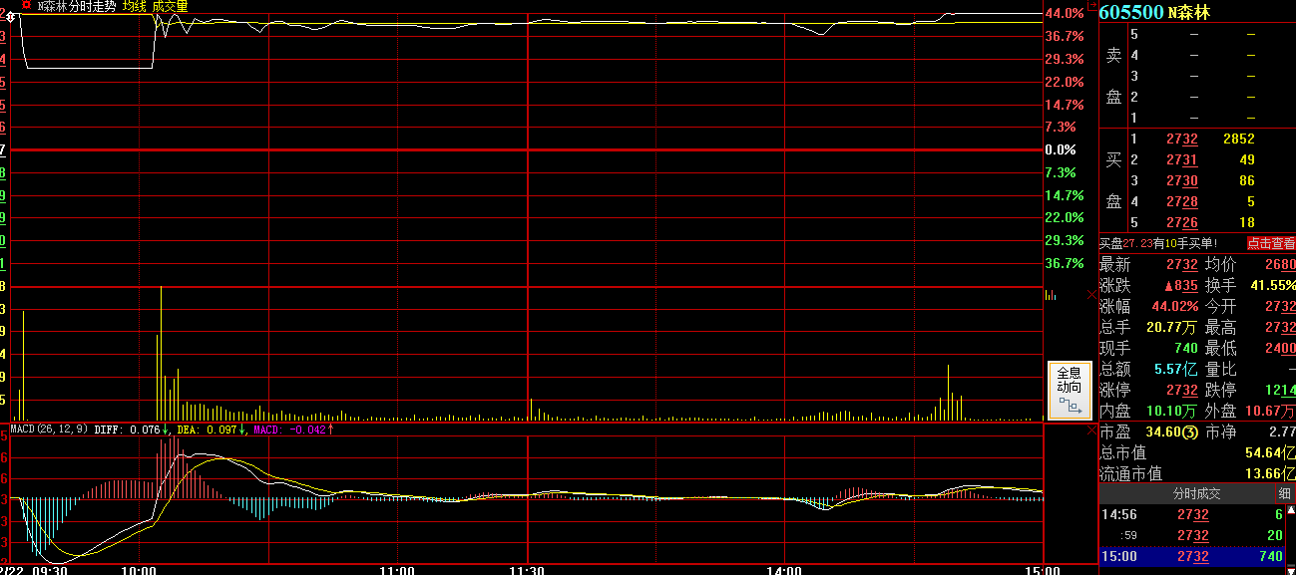Viewport: 1296px width, 575px height.
Task: Click 换手 turnover 41.55%
Action: 1273,286
